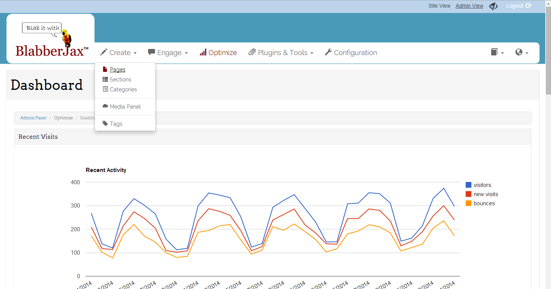Screen dimensions: 551x289
Task: Click the Categories list icon
Action: click(105, 89)
